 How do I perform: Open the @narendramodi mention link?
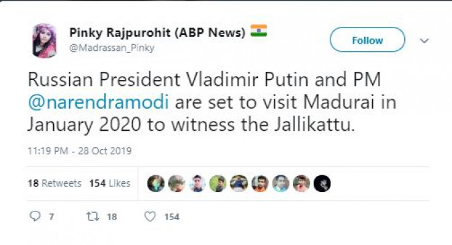click(98, 102)
